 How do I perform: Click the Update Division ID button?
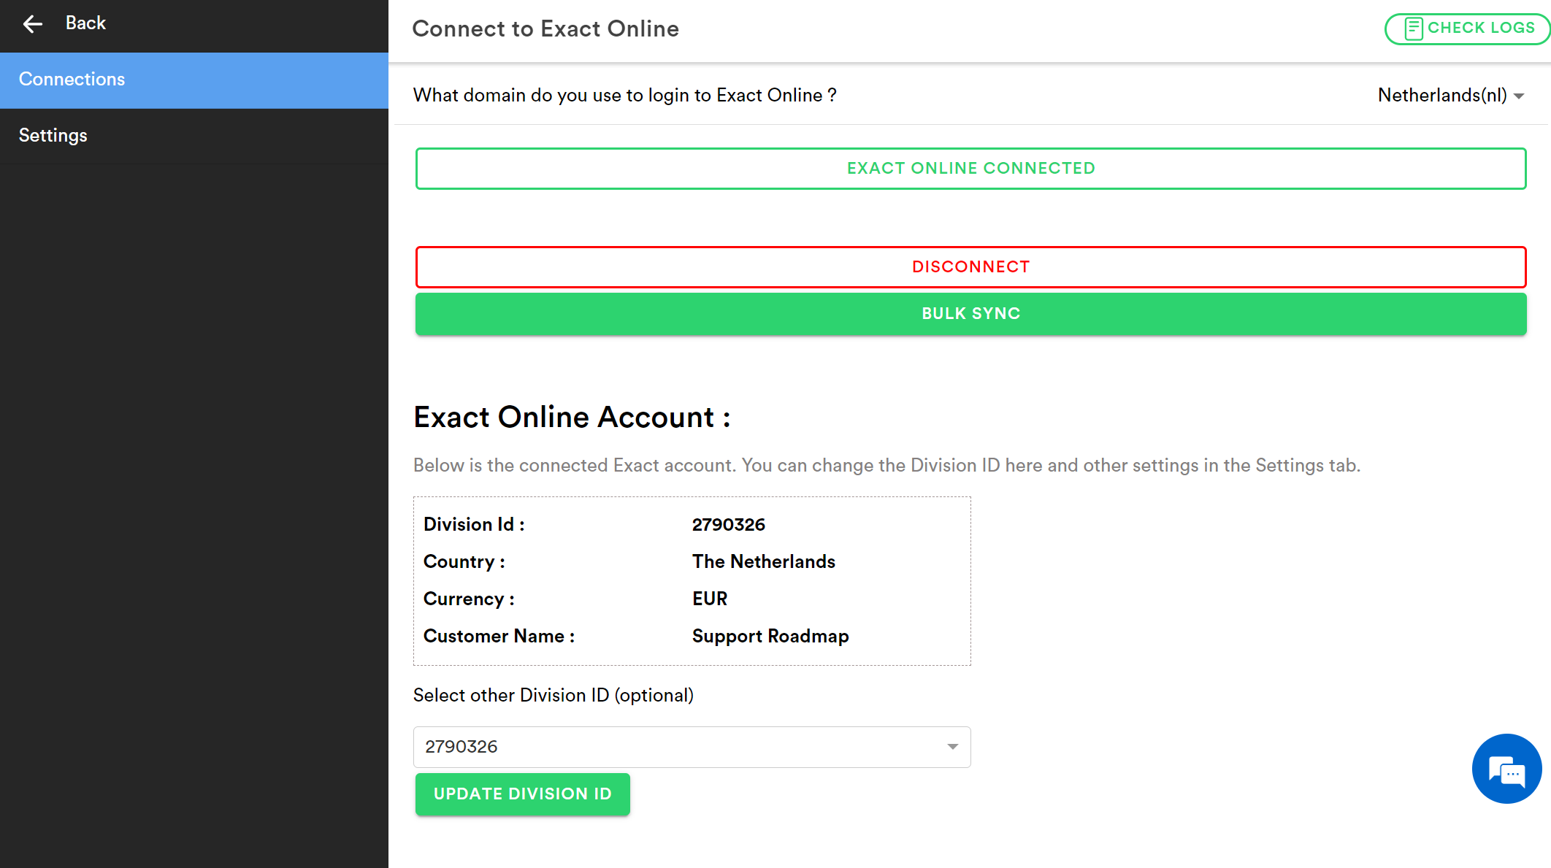click(522, 794)
